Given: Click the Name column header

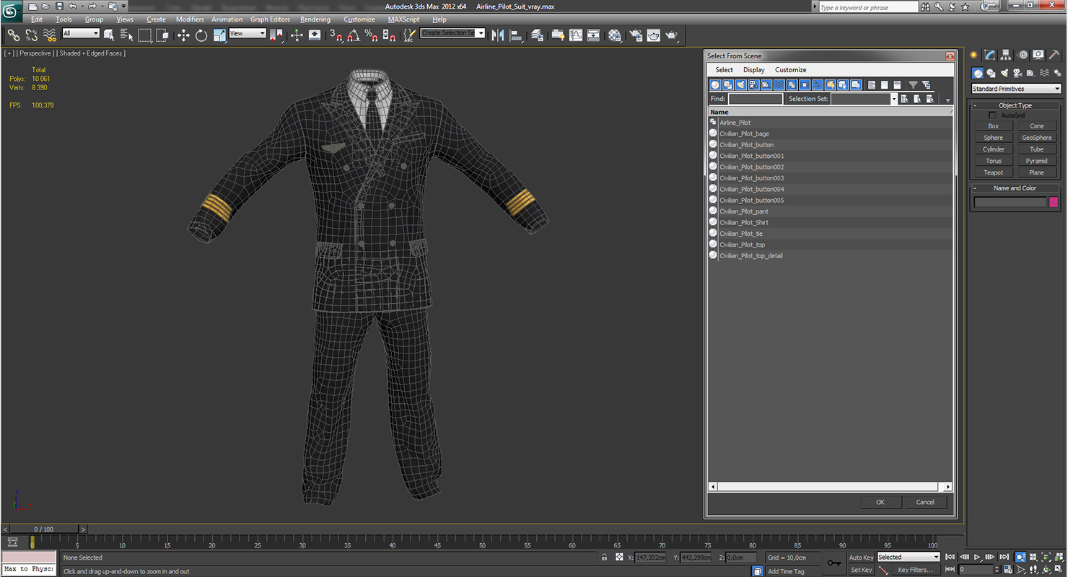Looking at the screenshot, I should coord(828,112).
